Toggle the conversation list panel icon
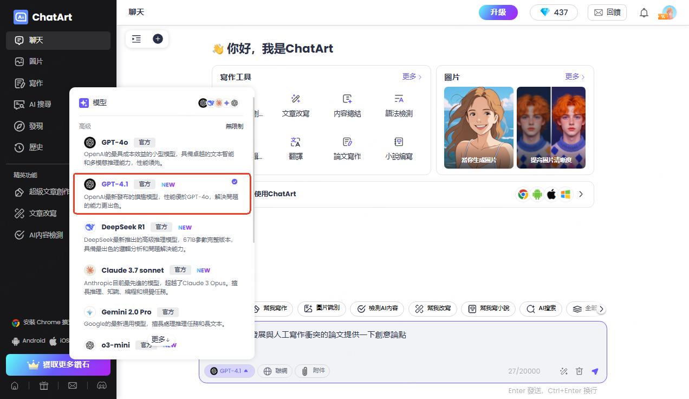 (136, 38)
